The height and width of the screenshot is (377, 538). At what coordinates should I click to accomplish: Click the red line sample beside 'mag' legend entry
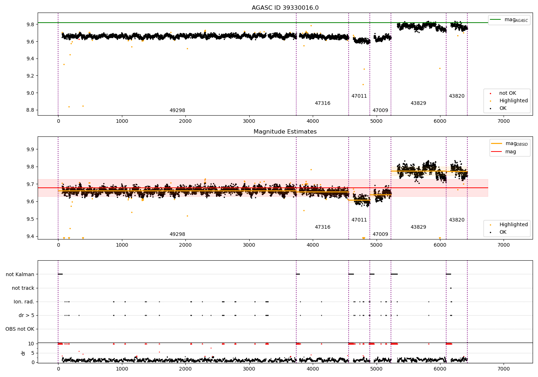[496, 152]
